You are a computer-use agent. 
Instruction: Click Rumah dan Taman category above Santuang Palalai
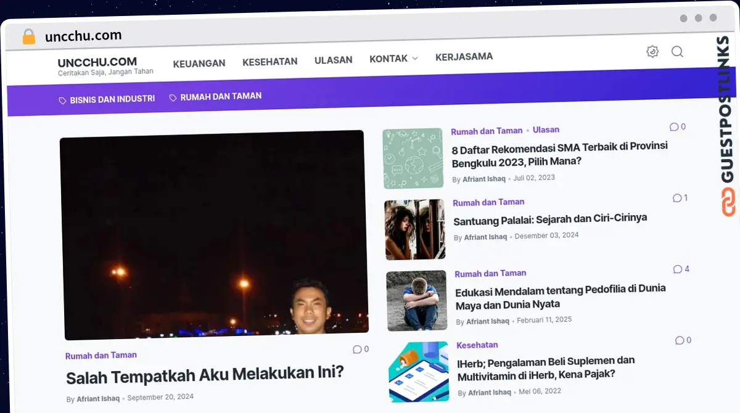pyautogui.click(x=488, y=202)
